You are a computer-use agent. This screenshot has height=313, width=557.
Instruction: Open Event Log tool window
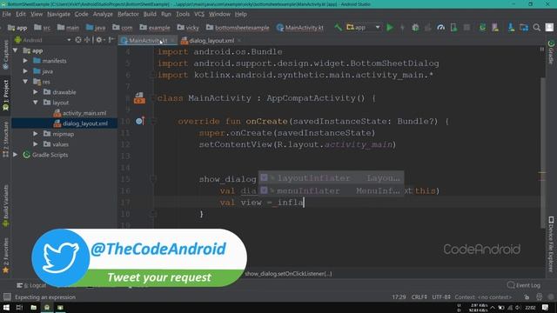[524, 285]
